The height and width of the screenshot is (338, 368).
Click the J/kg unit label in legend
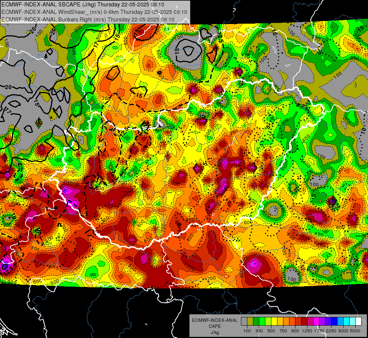(x=215, y=332)
